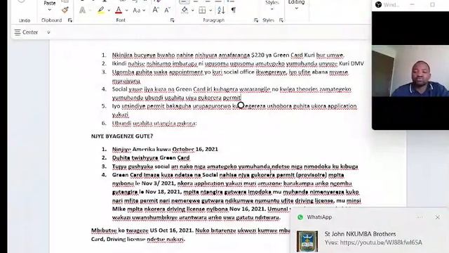Sort paragraphs with A-Z sort icon
The image size is (449, 253).
221,10
